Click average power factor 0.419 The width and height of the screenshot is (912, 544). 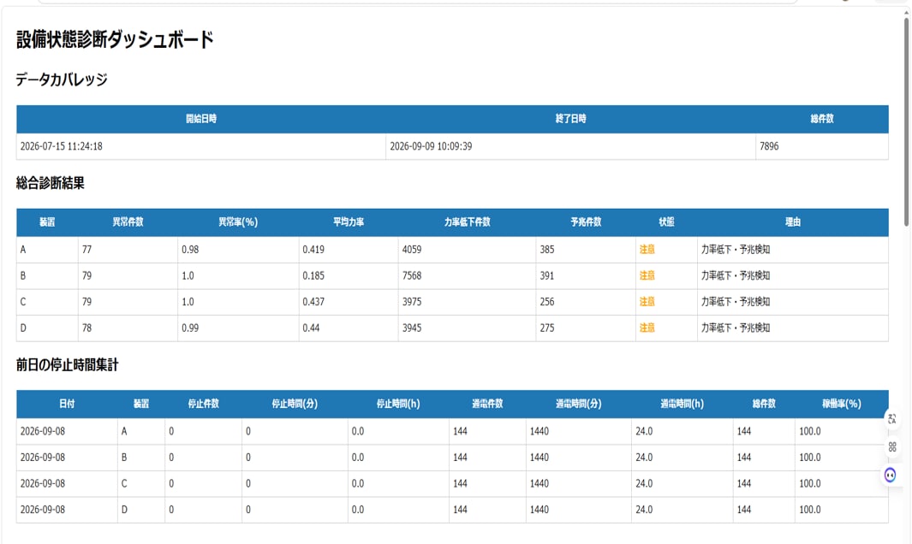pos(313,250)
